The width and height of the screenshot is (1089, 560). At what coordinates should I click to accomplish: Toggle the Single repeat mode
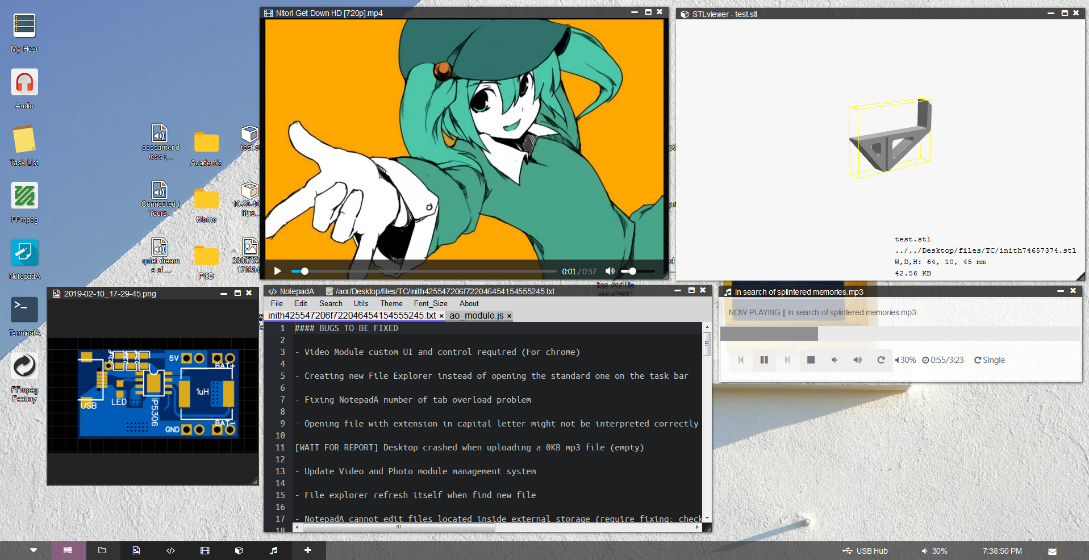point(990,360)
